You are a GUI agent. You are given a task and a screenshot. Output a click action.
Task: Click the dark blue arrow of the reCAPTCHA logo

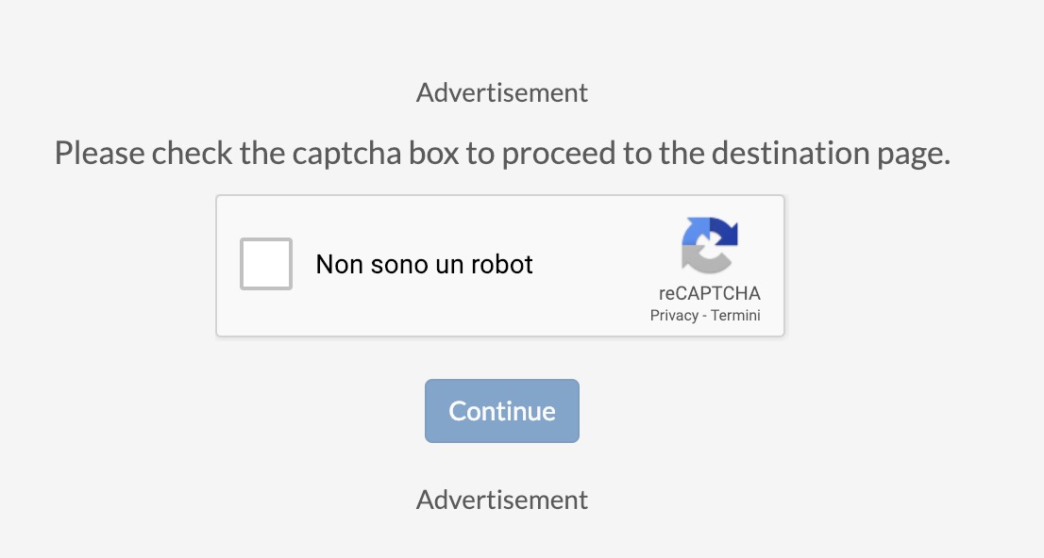click(725, 233)
